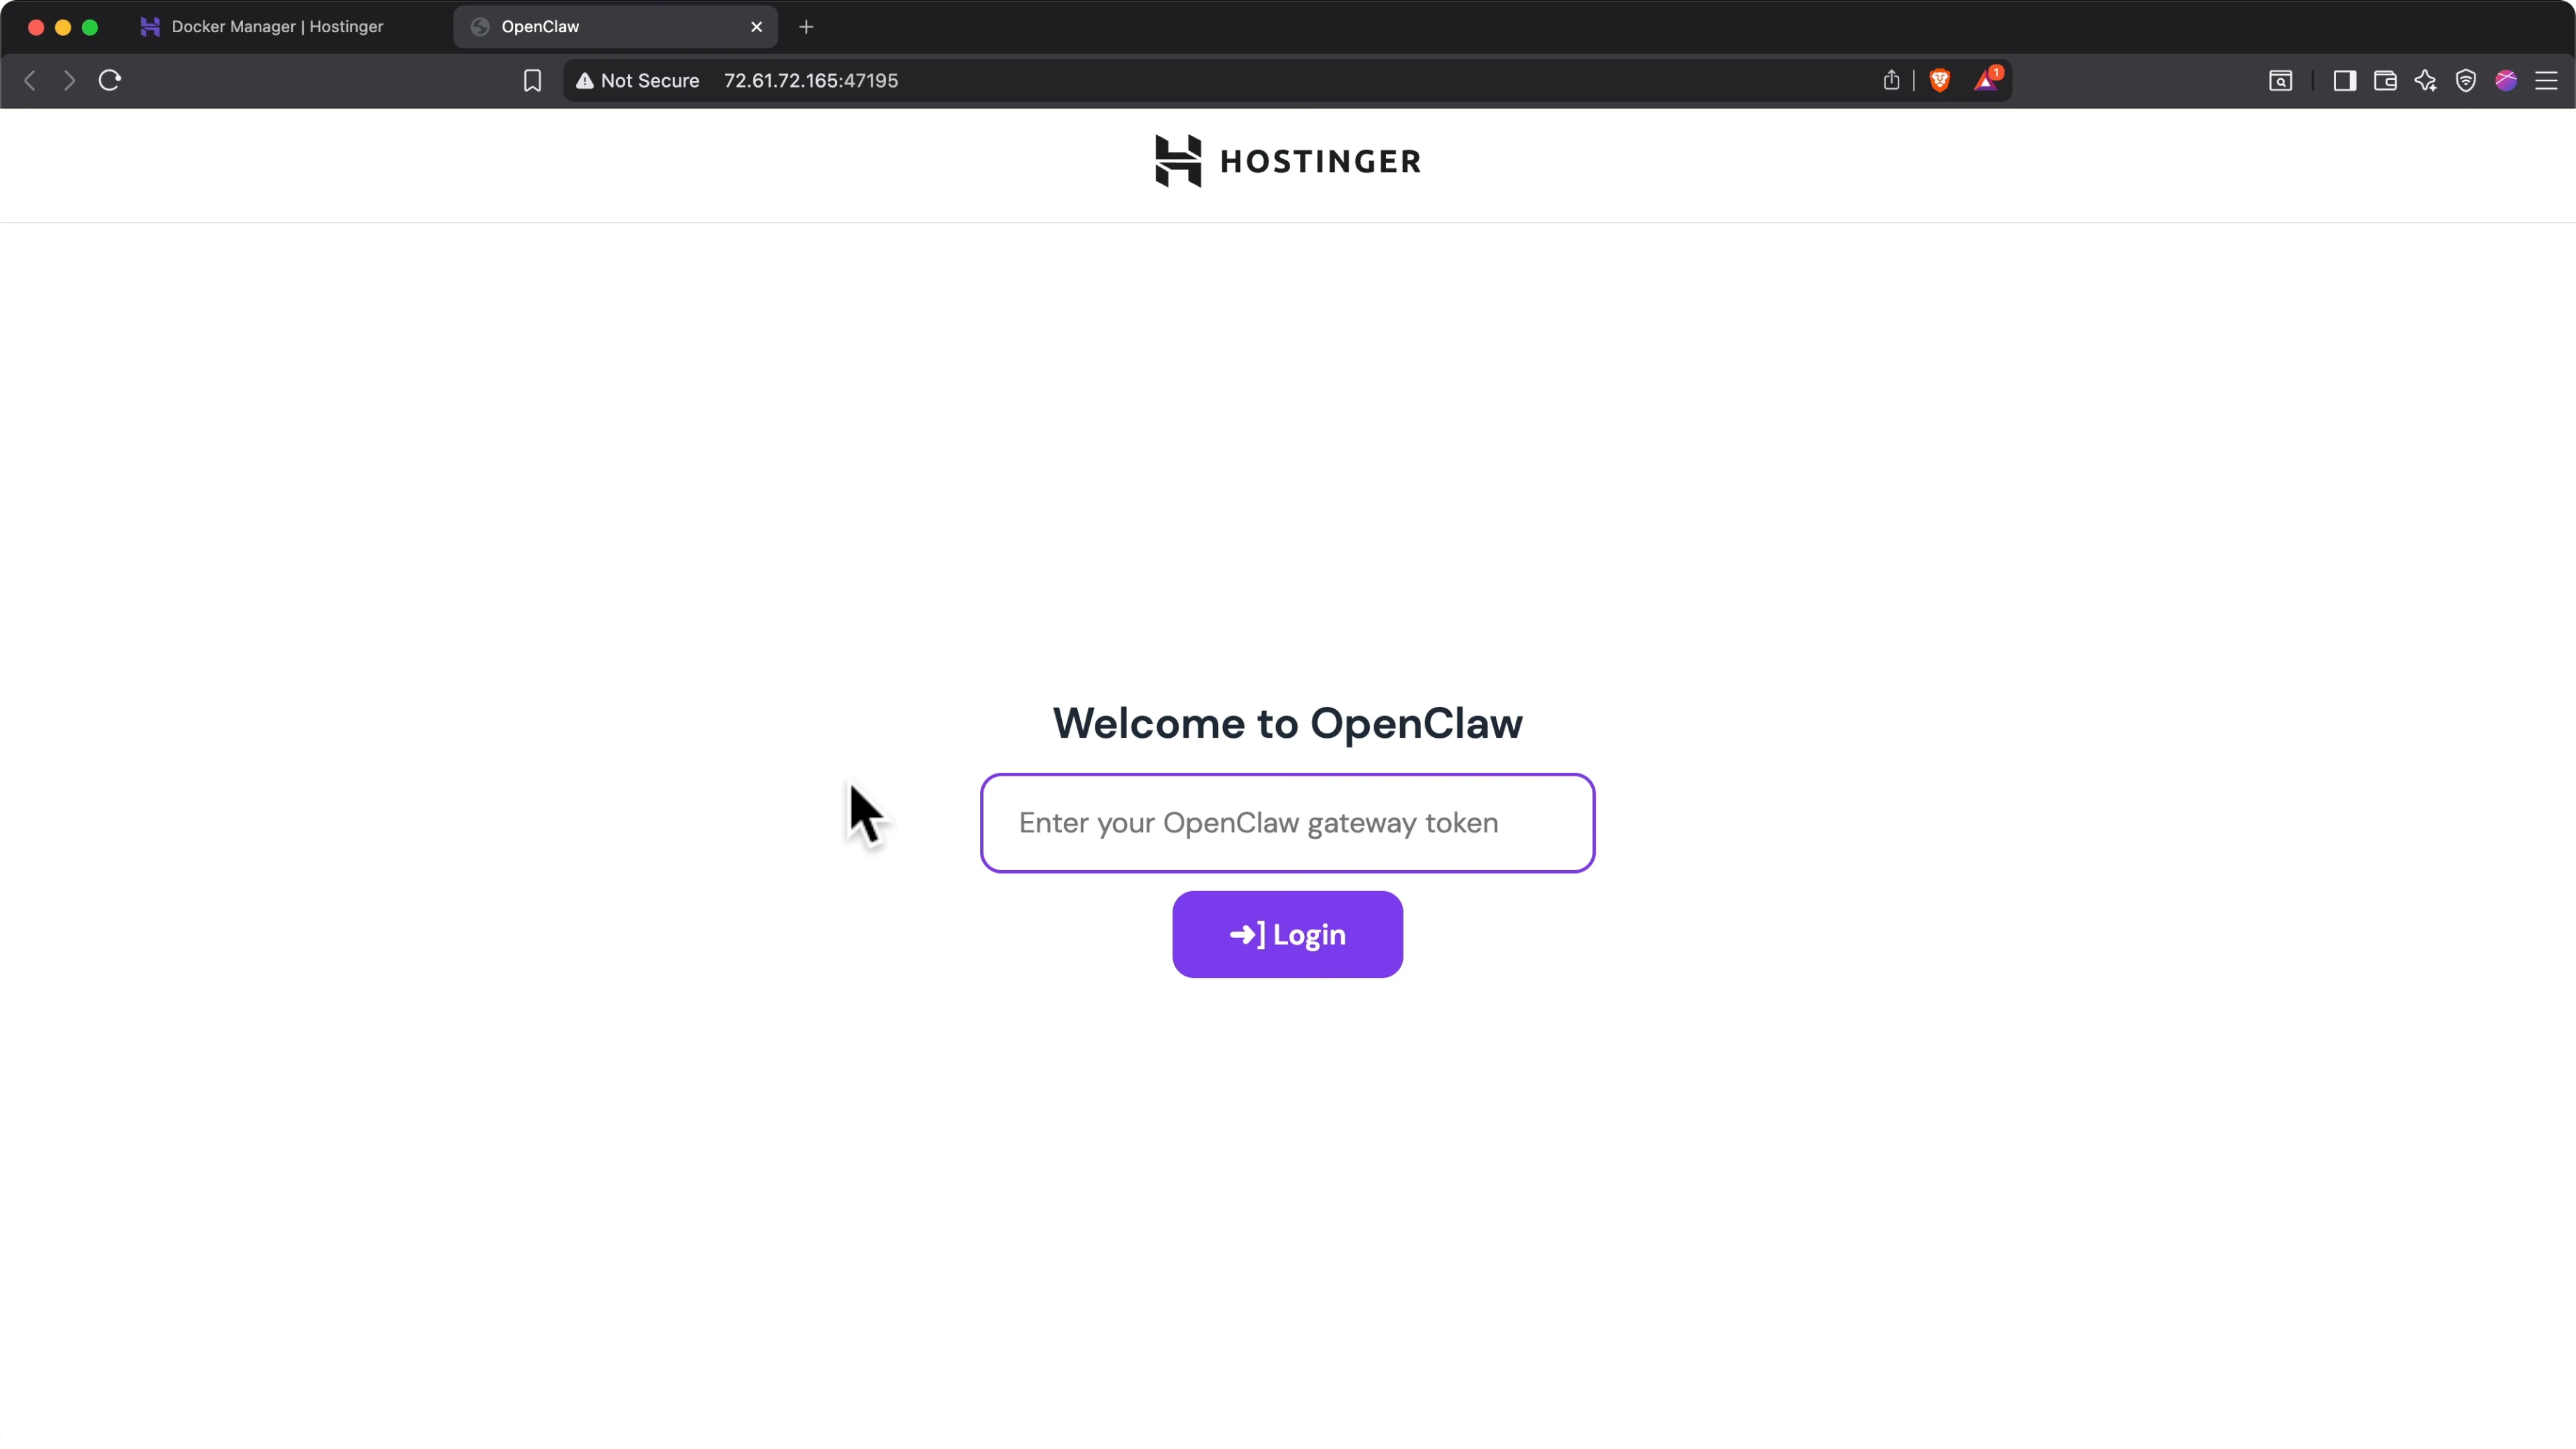Open the Brave Wallet icon
The width and height of the screenshot is (2576, 1449).
click(2384, 80)
